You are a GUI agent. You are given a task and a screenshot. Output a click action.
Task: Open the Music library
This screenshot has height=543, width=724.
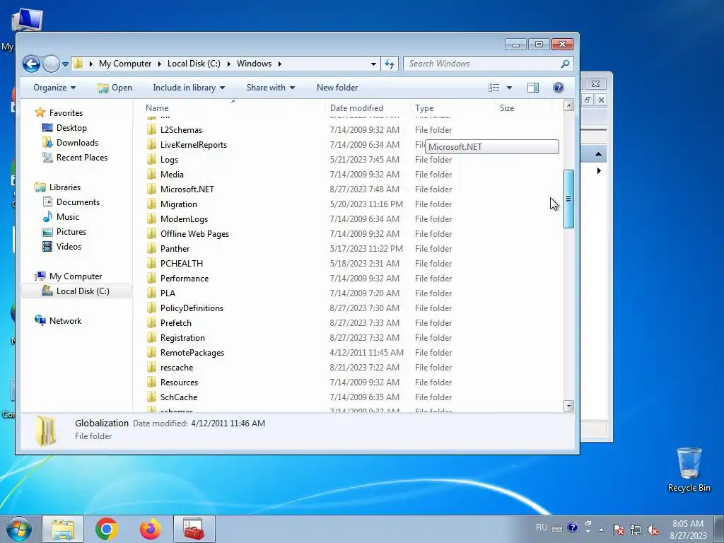[x=61, y=217]
